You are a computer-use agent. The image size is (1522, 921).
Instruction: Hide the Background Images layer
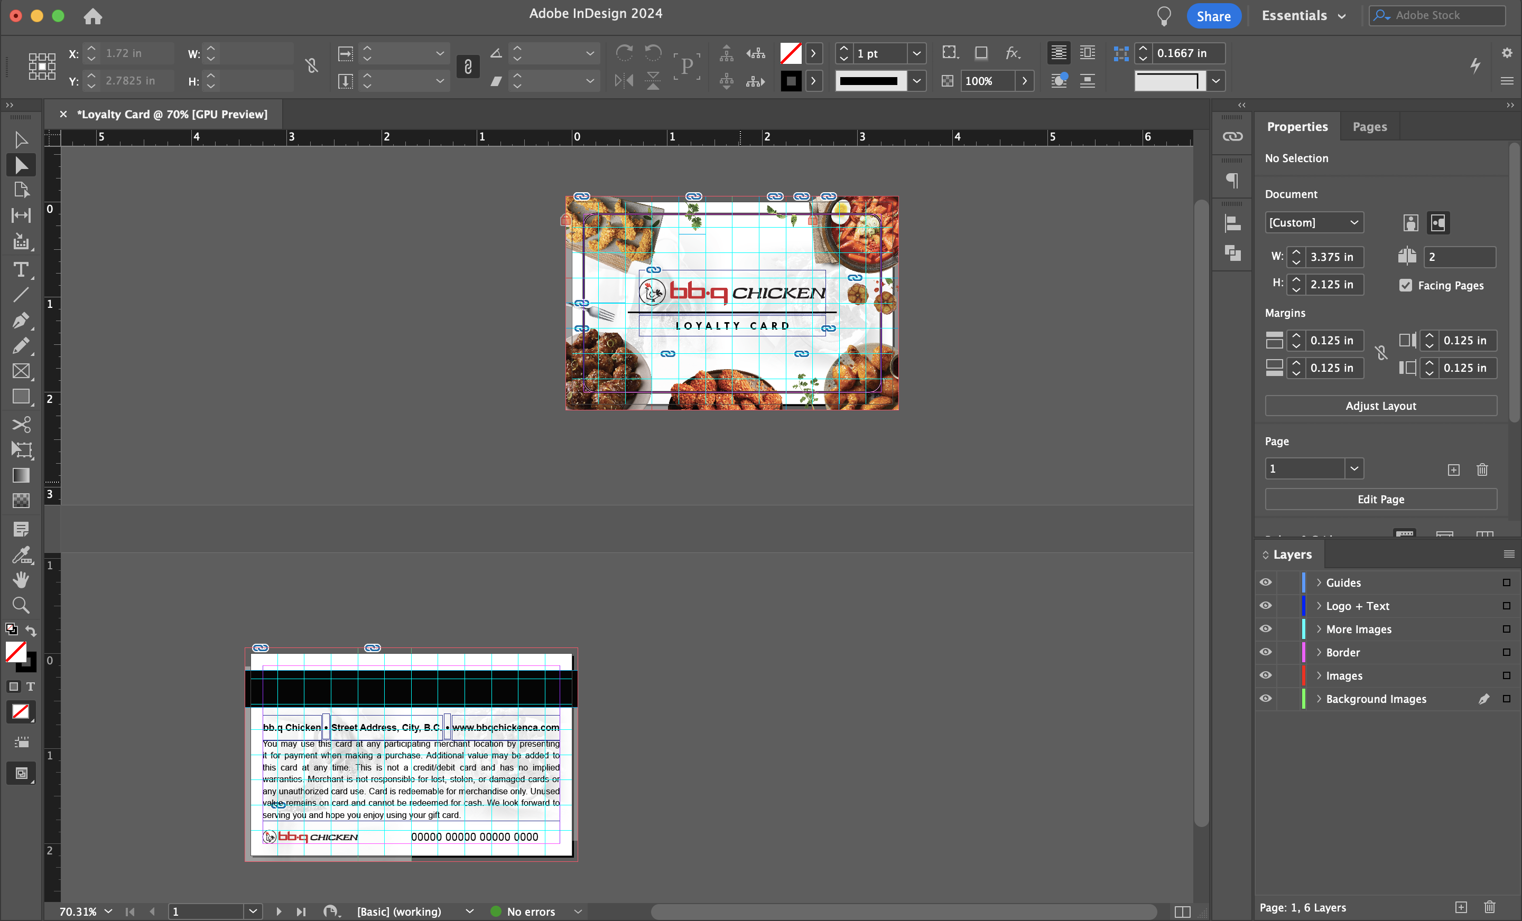[x=1266, y=698]
